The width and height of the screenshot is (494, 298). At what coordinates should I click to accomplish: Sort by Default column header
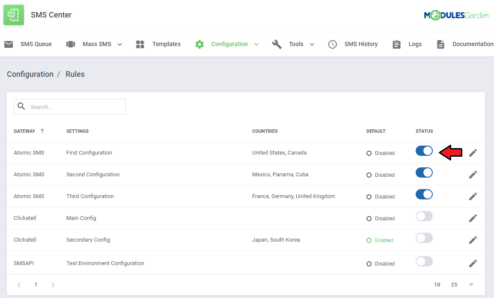click(x=376, y=131)
